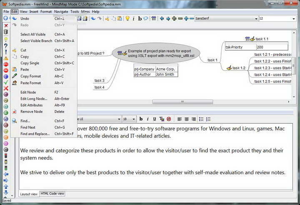This screenshot has width=300, height=205.
Task: Choose Copy Format from Edit menu
Action: pyautogui.click(x=30, y=76)
